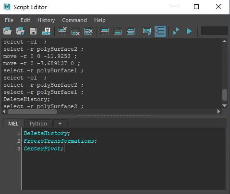
Task: Click Save Script to Shelf icon
Action: point(46,31)
